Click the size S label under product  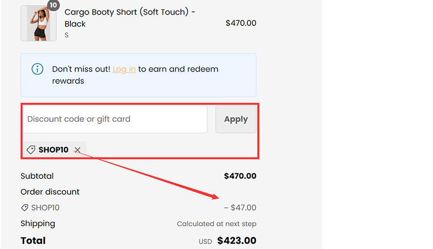tap(67, 35)
